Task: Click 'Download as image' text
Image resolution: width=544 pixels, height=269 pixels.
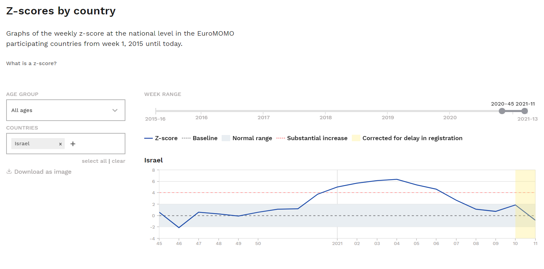Action: (43, 172)
